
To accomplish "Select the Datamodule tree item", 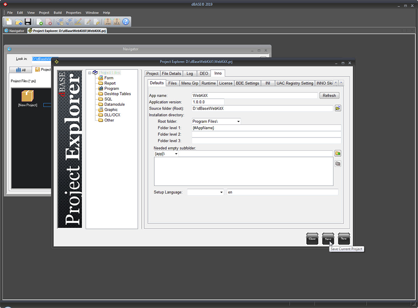I will click(112, 104).
